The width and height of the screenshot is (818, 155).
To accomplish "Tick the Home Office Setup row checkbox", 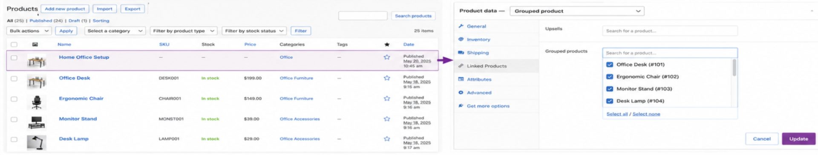I will point(14,57).
